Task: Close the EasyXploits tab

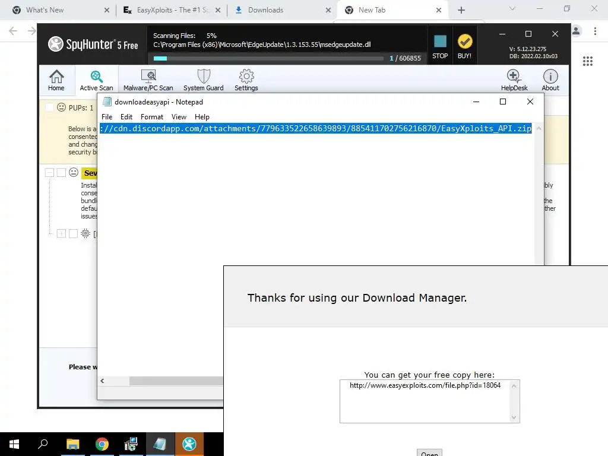Action: (x=218, y=10)
